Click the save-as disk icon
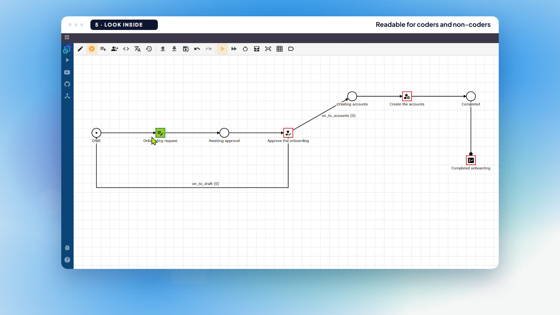 click(186, 49)
